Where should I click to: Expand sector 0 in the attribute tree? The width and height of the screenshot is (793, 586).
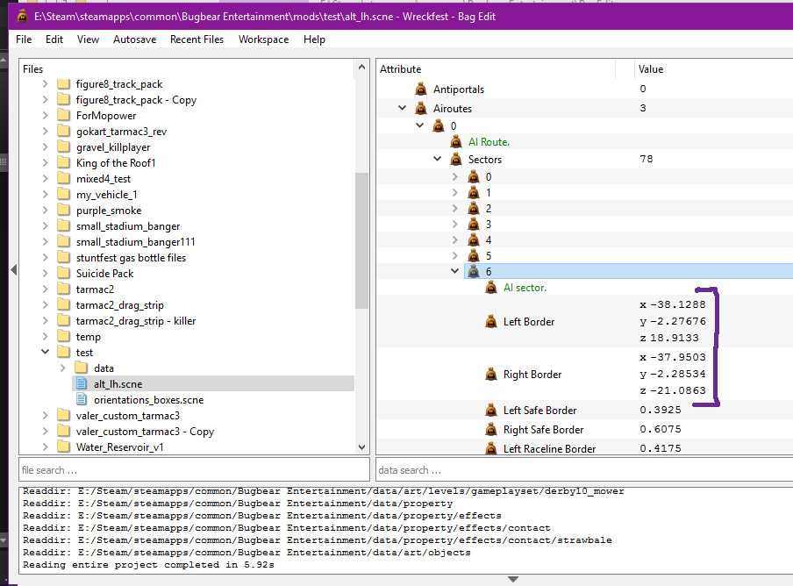click(x=454, y=176)
